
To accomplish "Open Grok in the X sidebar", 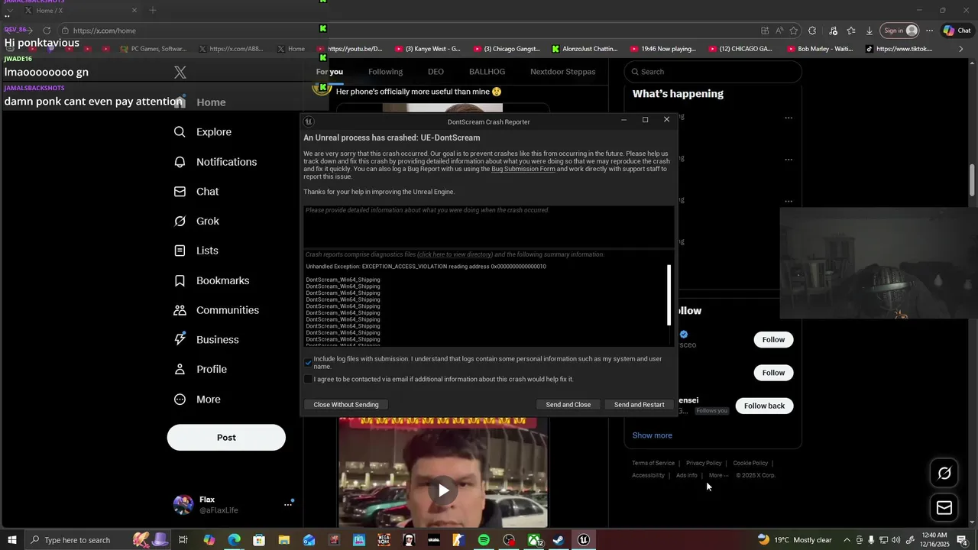I will [x=196, y=222].
